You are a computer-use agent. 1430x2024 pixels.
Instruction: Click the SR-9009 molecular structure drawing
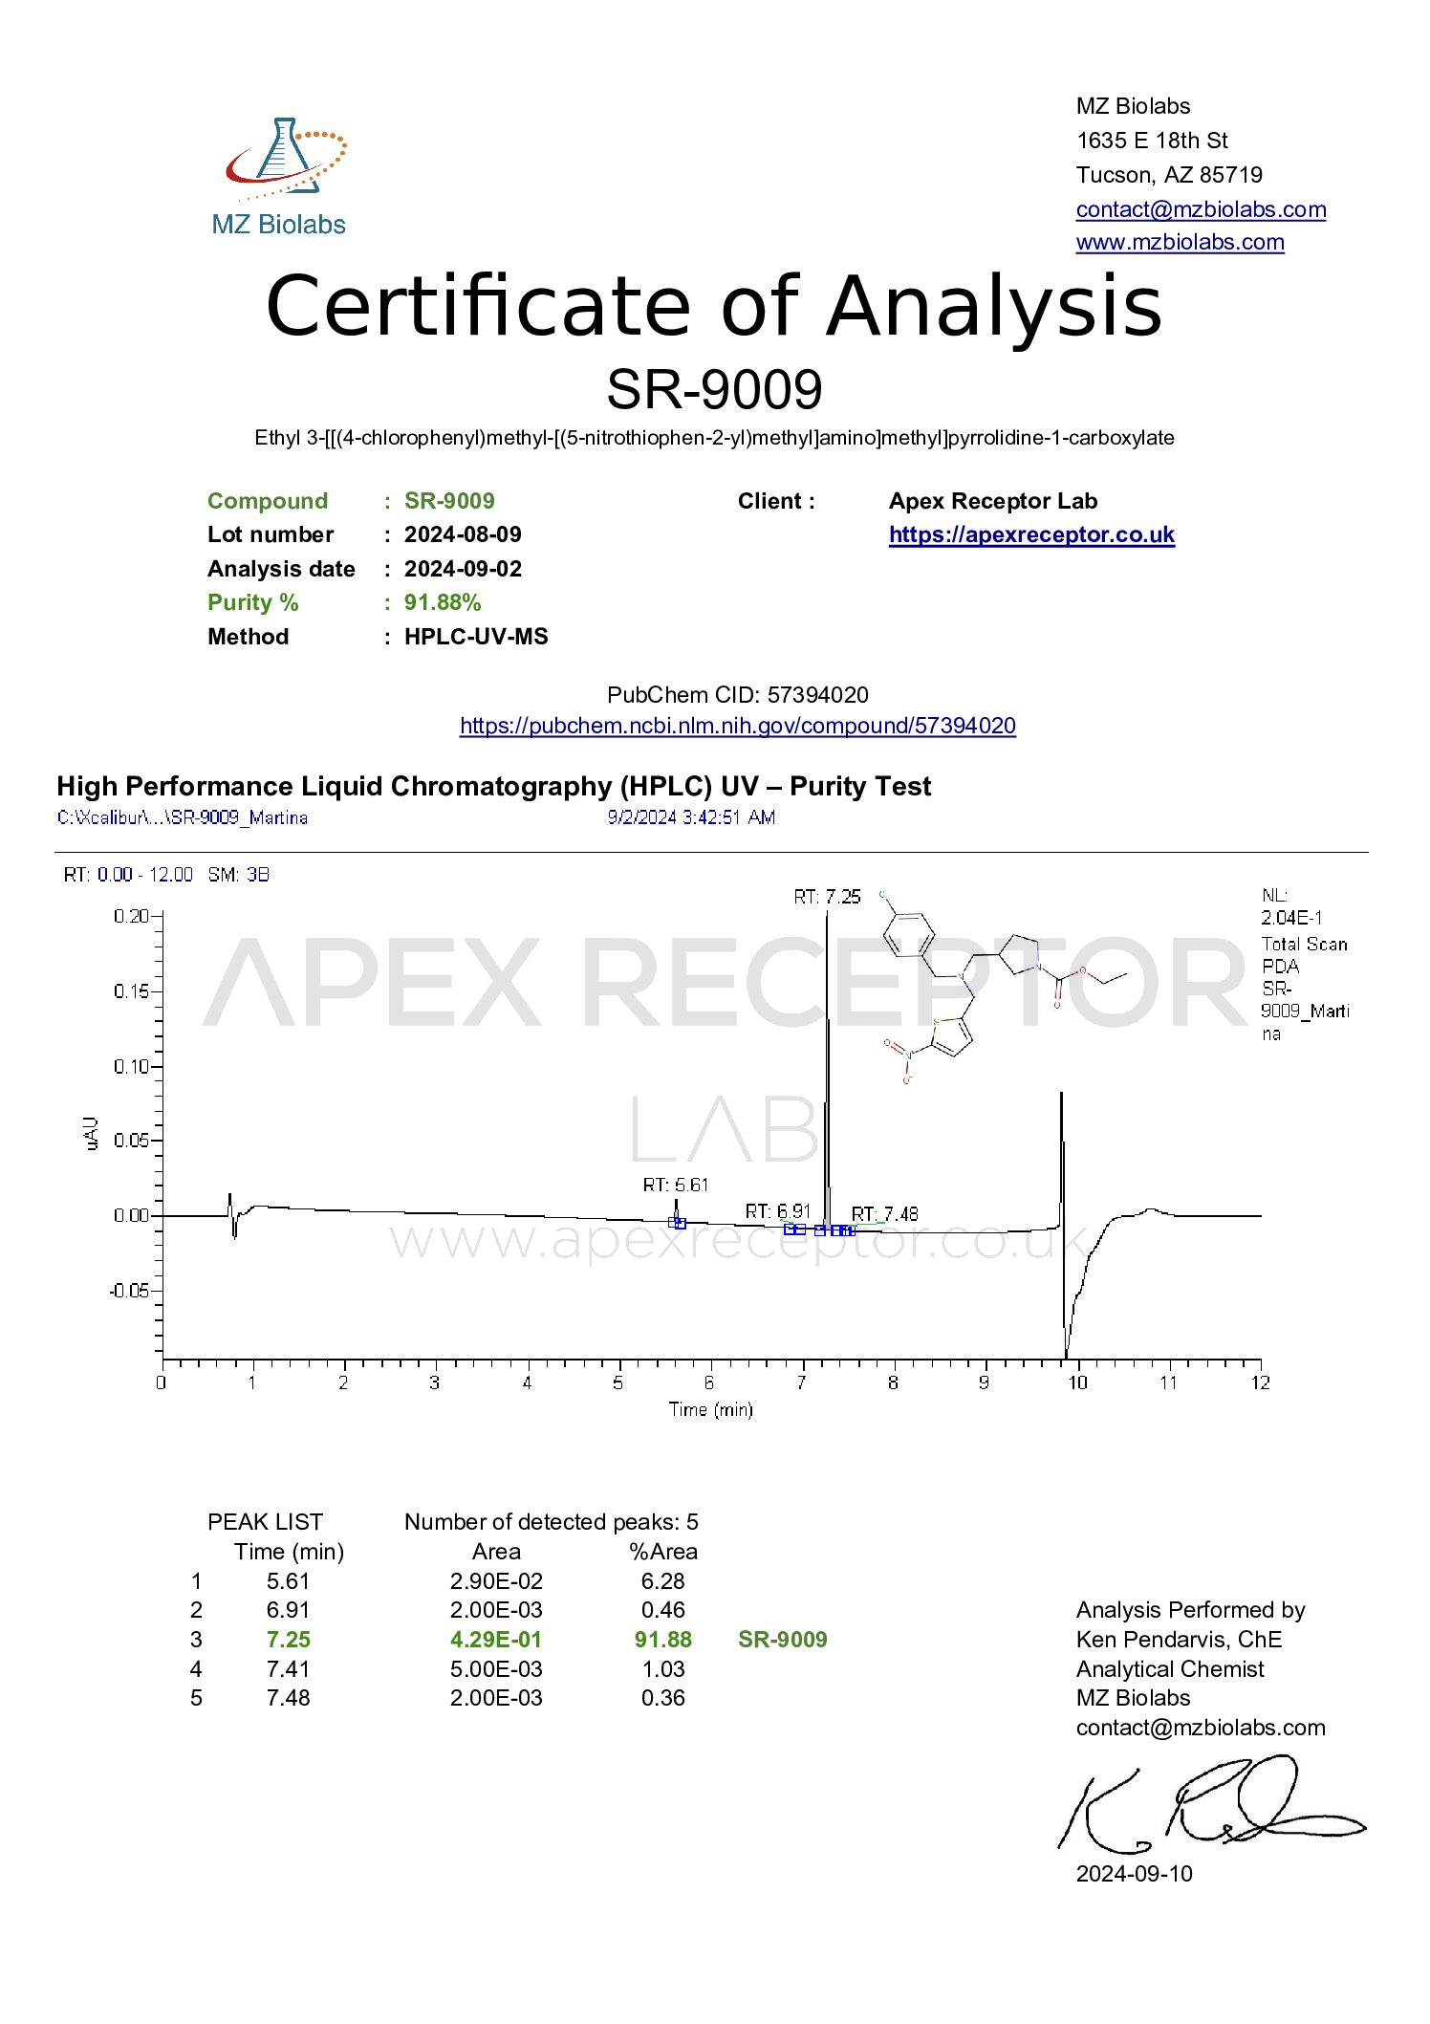click(x=1003, y=988)
